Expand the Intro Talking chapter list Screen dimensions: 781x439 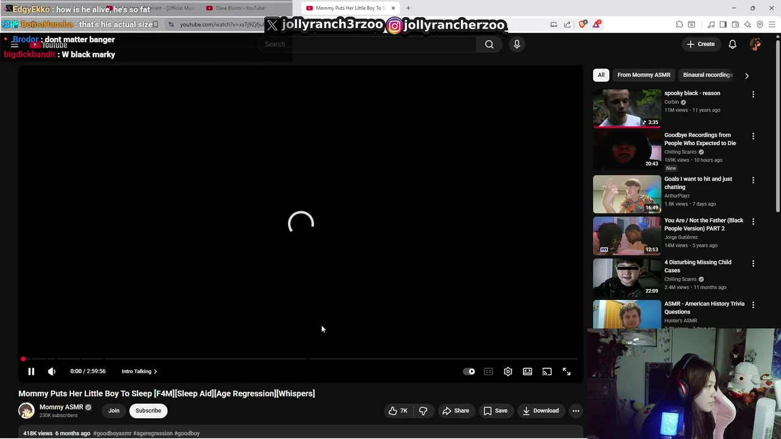pos(139,371)
